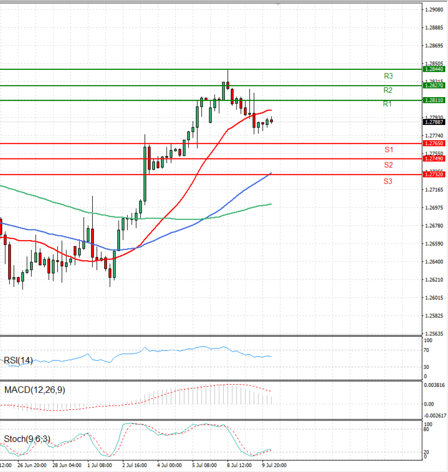448x472 pixels.
Task: Click the S1 support label
Action: click(x=389, y=150)
